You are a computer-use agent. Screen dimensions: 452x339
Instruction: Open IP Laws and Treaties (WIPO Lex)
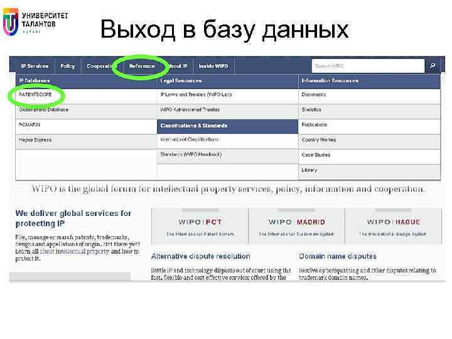coord(196,95)
